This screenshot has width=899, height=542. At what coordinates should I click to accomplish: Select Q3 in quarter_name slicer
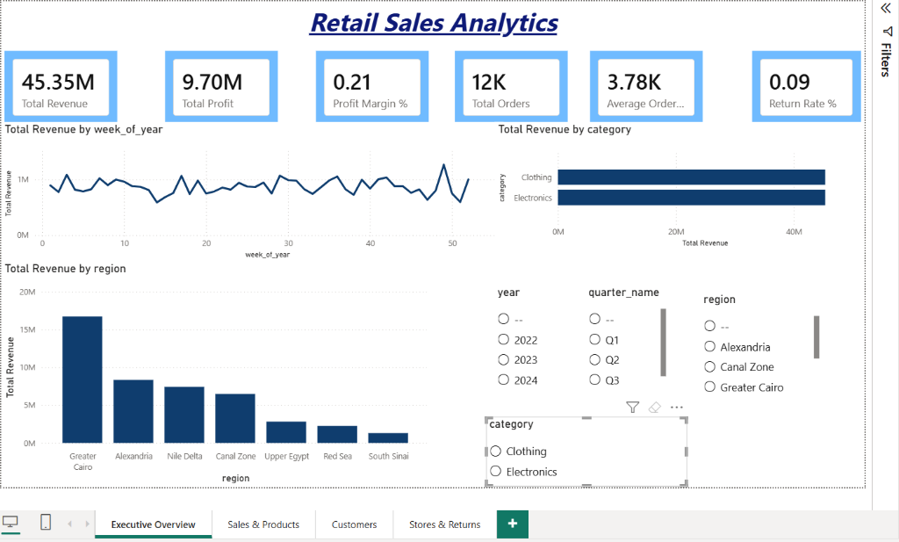[x=594, y=379]
